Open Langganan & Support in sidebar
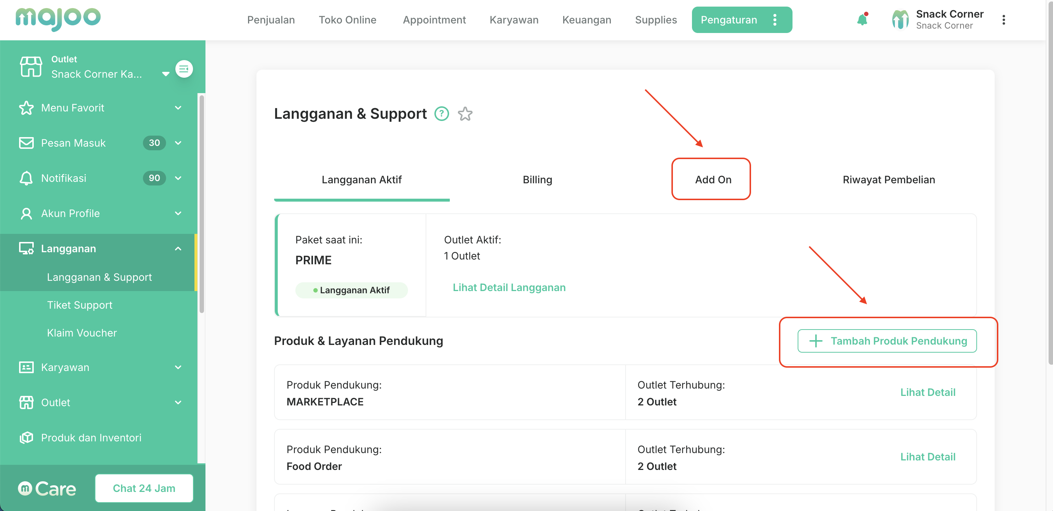This screenshot has height=511, width=1053. 99,277
